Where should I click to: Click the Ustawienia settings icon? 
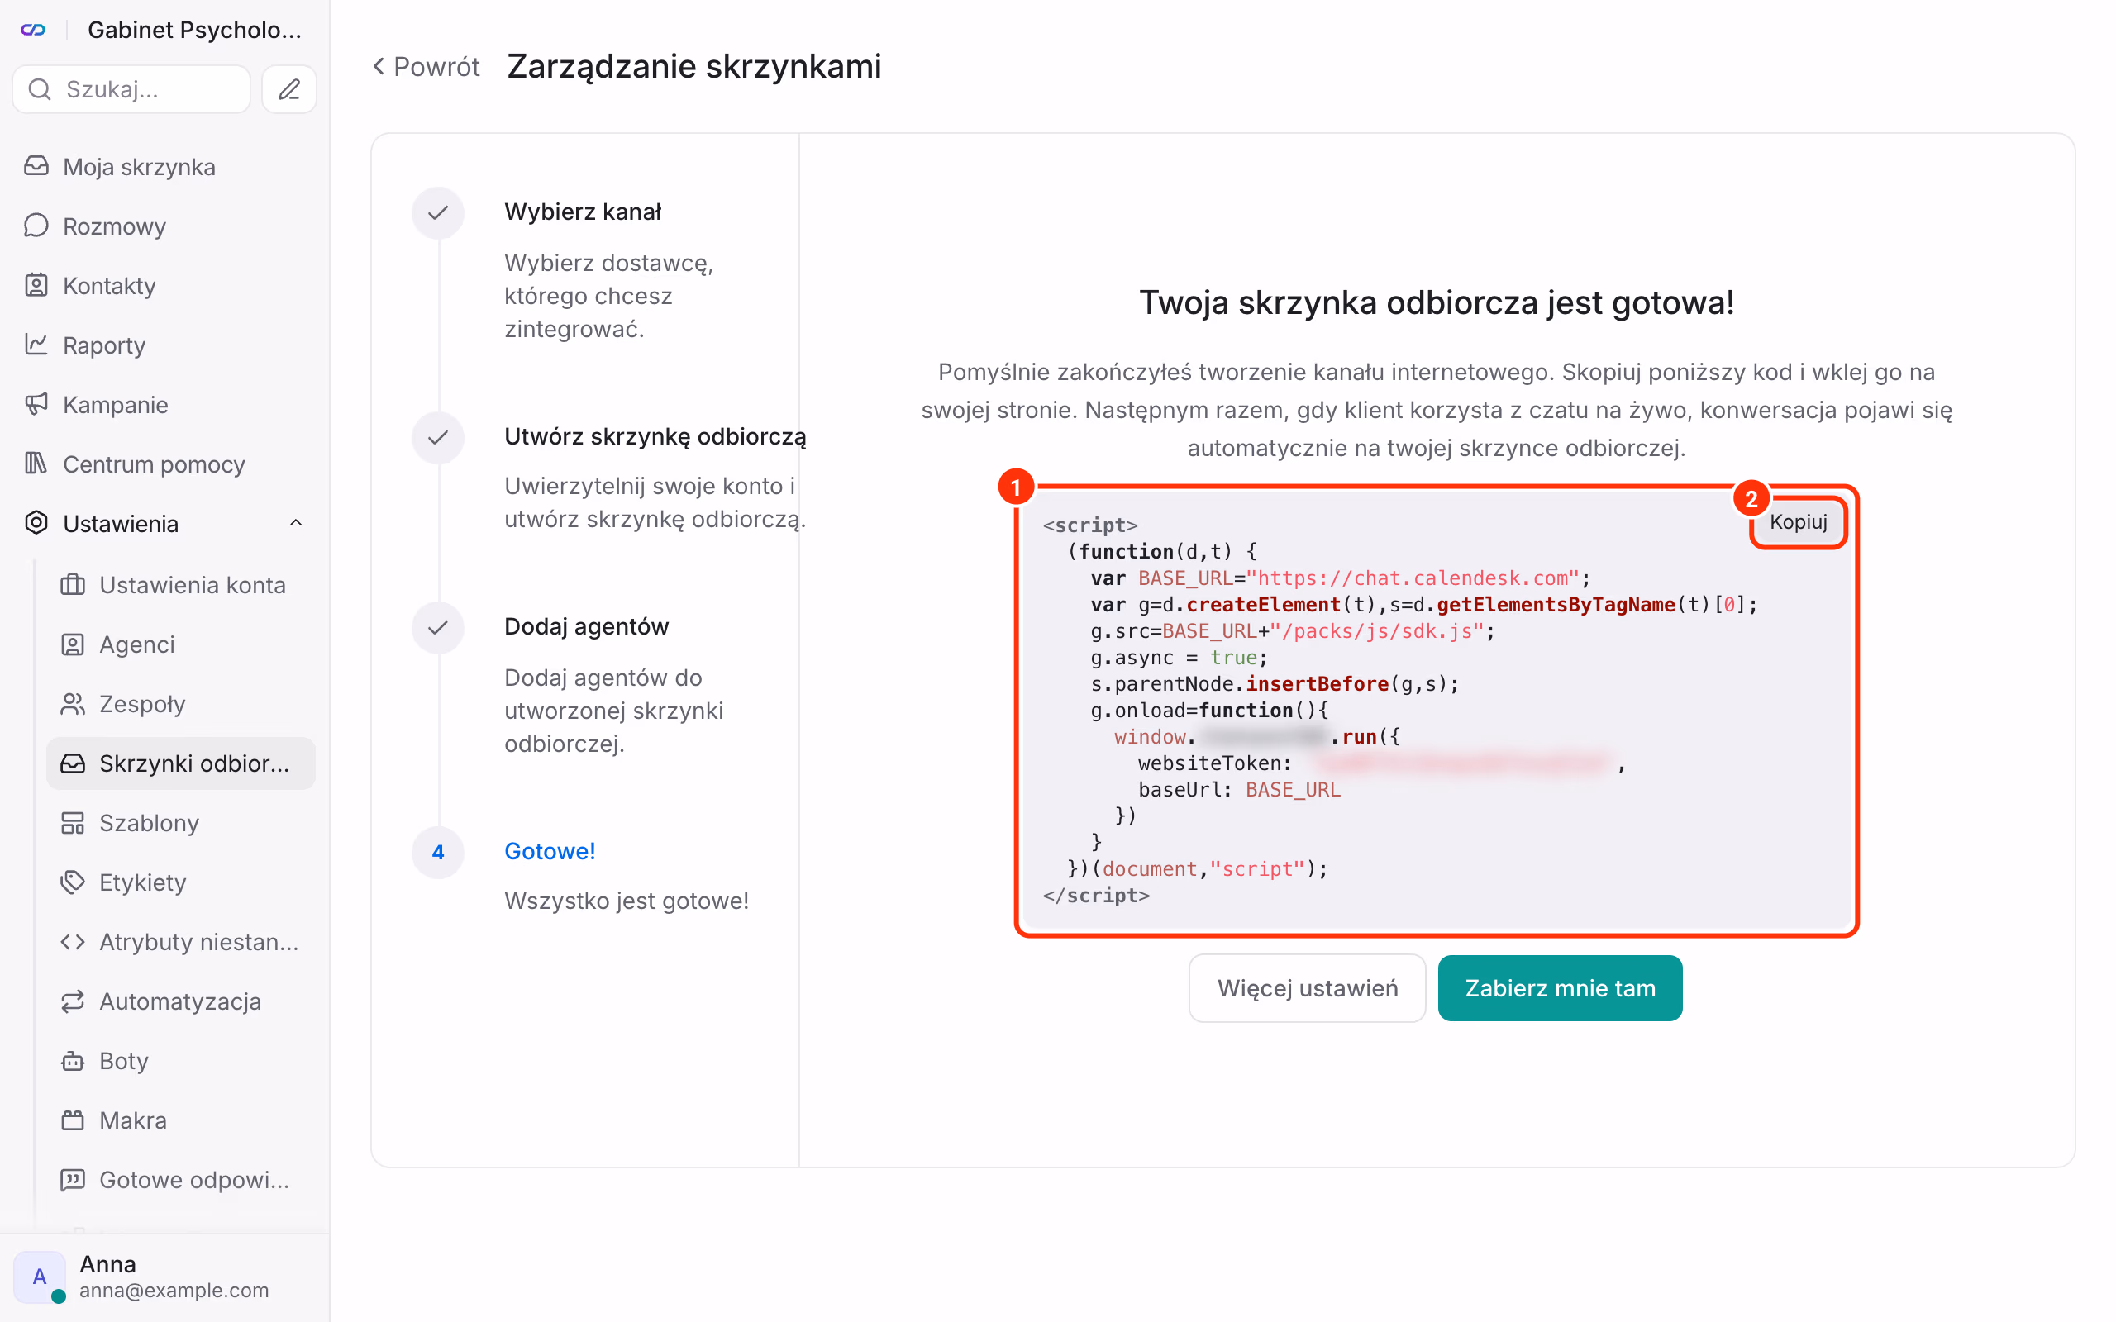[x=36, y=523]
